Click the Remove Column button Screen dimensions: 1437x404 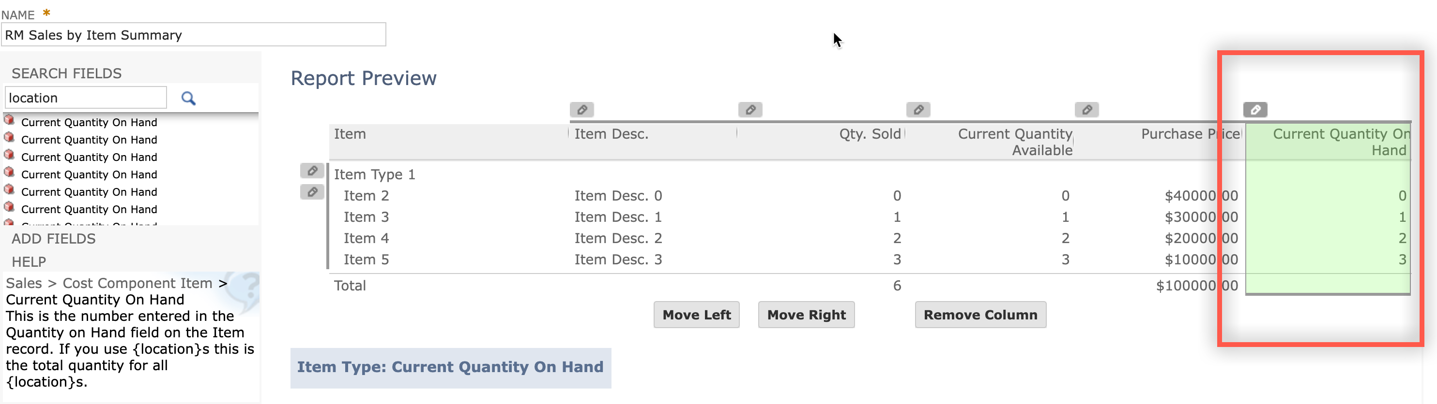pyautogui.click(x=980, y=315)
